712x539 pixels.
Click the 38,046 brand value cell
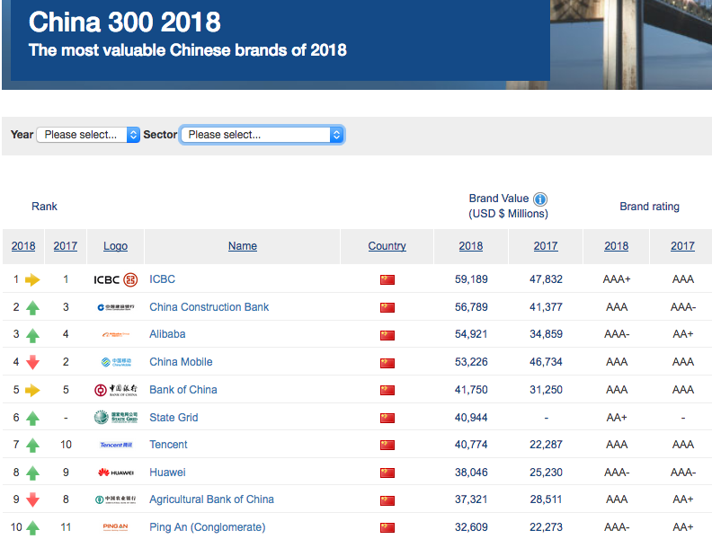point(471,473)
